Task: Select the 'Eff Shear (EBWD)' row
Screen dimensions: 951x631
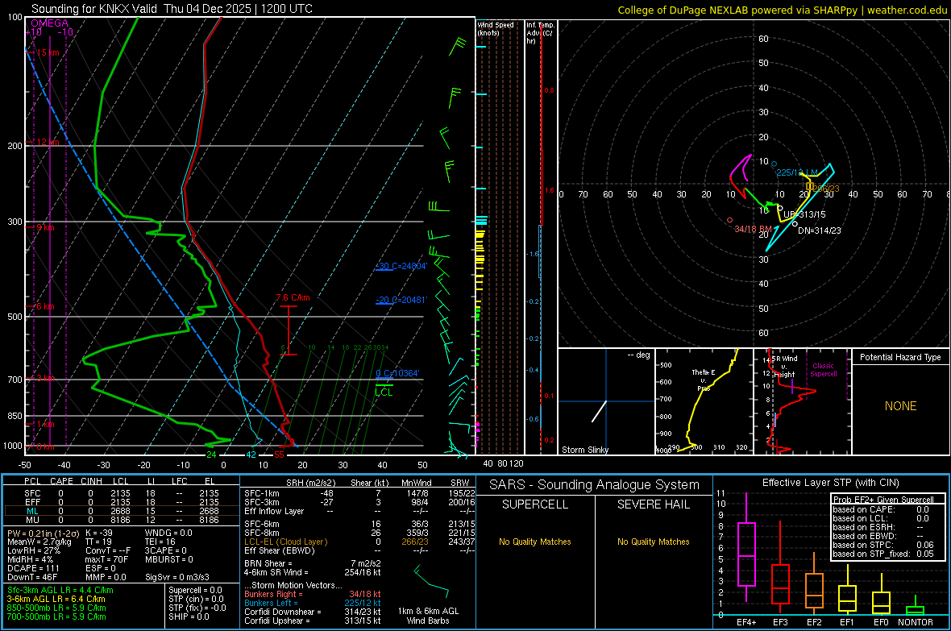Action: tap(359, 551)
